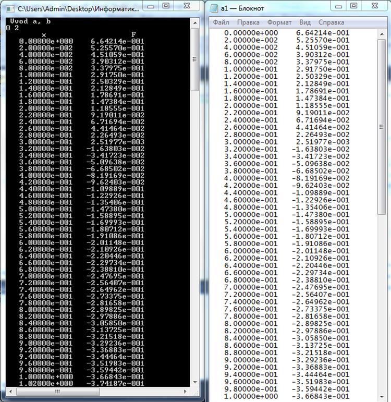Open the Правка menu in Notepad
391x402 pixels.
point(248,22)
